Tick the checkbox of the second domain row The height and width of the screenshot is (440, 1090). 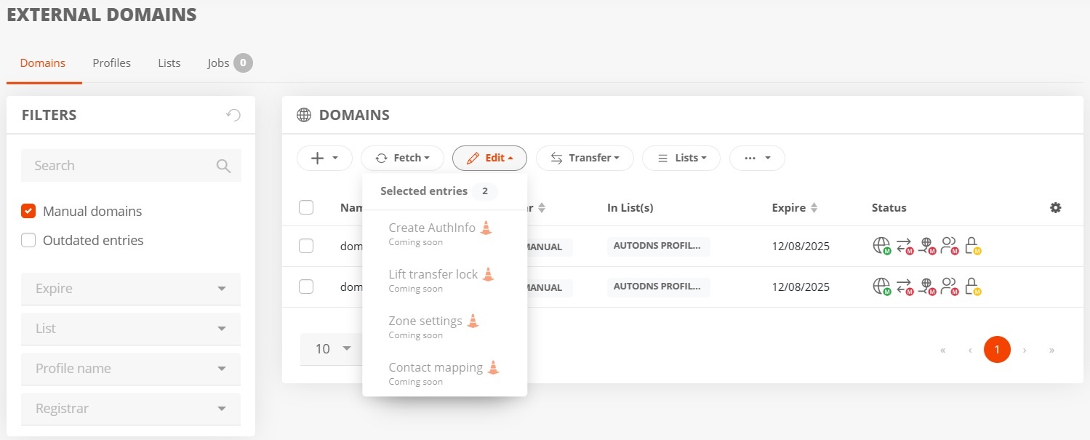coord(306,287)
